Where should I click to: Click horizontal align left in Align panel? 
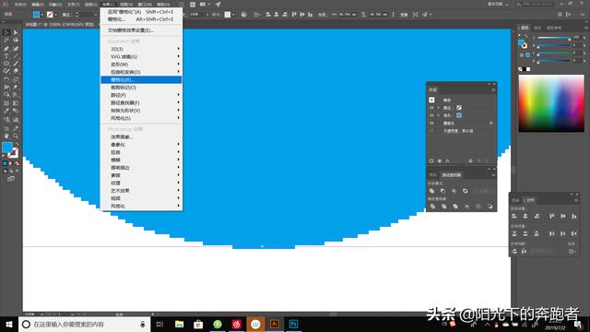point(514,216)
